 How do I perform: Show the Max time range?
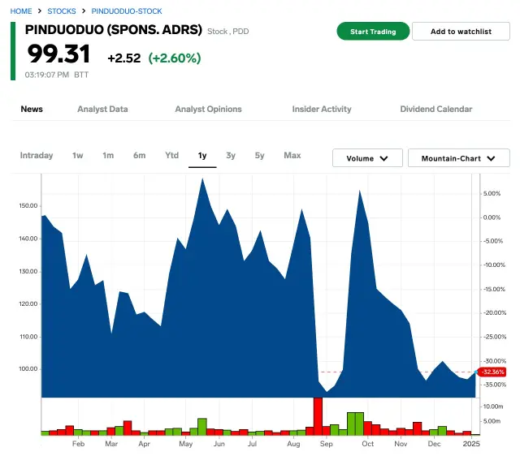[292, 155]
